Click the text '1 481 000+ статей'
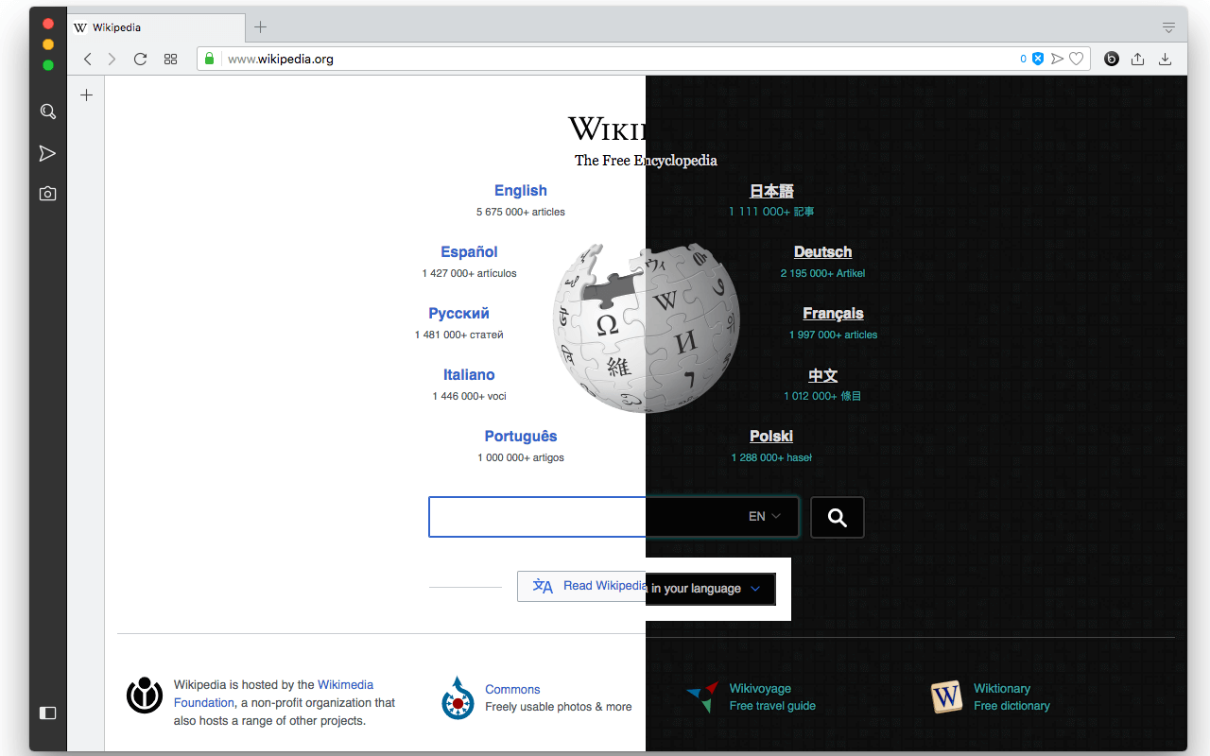 [x=458, y=335]
